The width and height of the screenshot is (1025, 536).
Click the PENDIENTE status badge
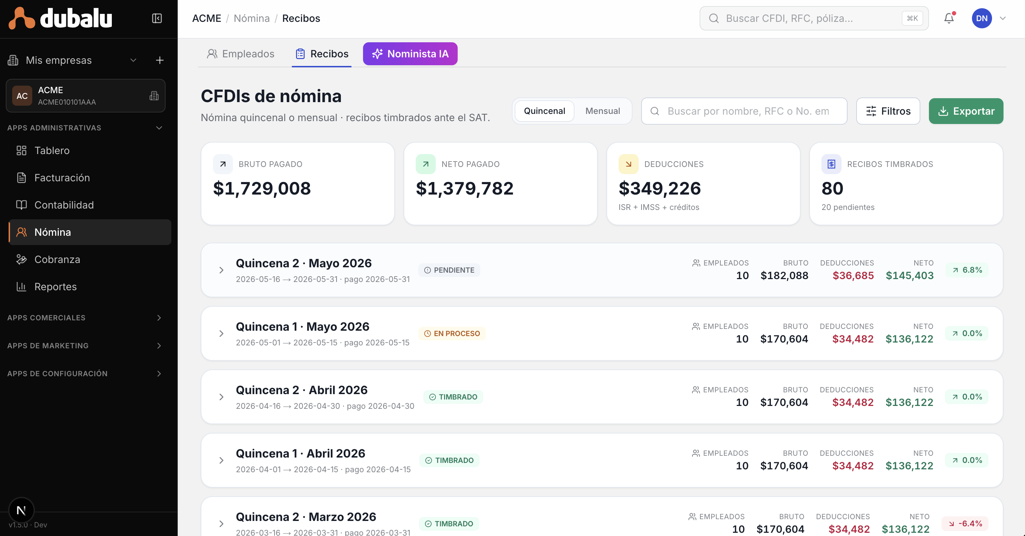(449, 270)
